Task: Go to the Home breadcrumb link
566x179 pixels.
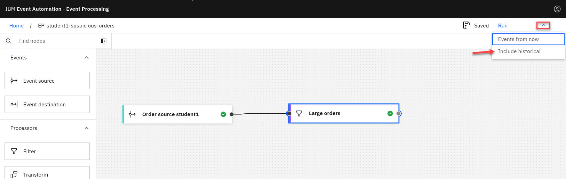Action: coord(16,26)
